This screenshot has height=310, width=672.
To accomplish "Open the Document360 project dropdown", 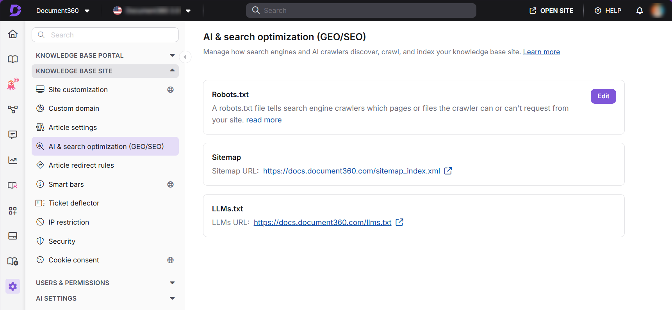I will [x=63, y=11].
